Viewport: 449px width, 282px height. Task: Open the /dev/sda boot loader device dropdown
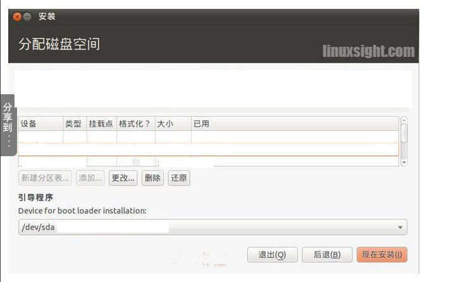212,227
